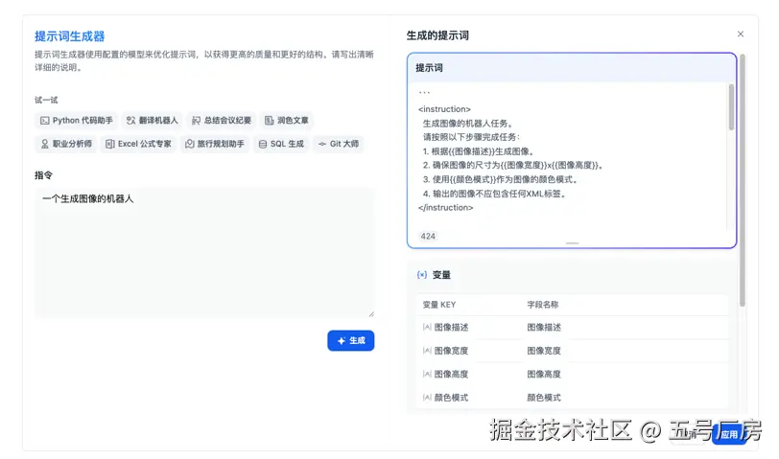Click the database icon on SQL 生成
The image size is (779, 459).
click(x=262, y=144)
